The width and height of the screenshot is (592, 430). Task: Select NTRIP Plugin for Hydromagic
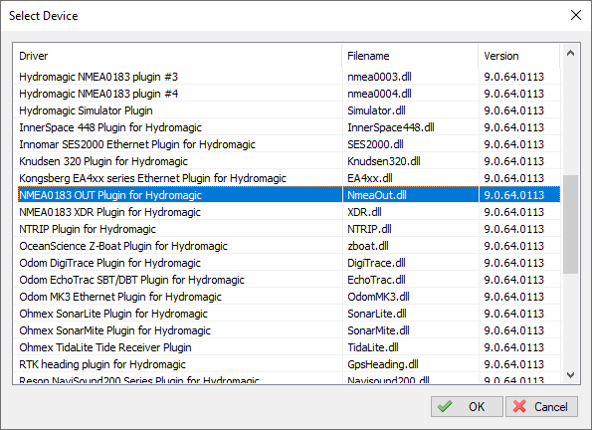coord(289,229)
